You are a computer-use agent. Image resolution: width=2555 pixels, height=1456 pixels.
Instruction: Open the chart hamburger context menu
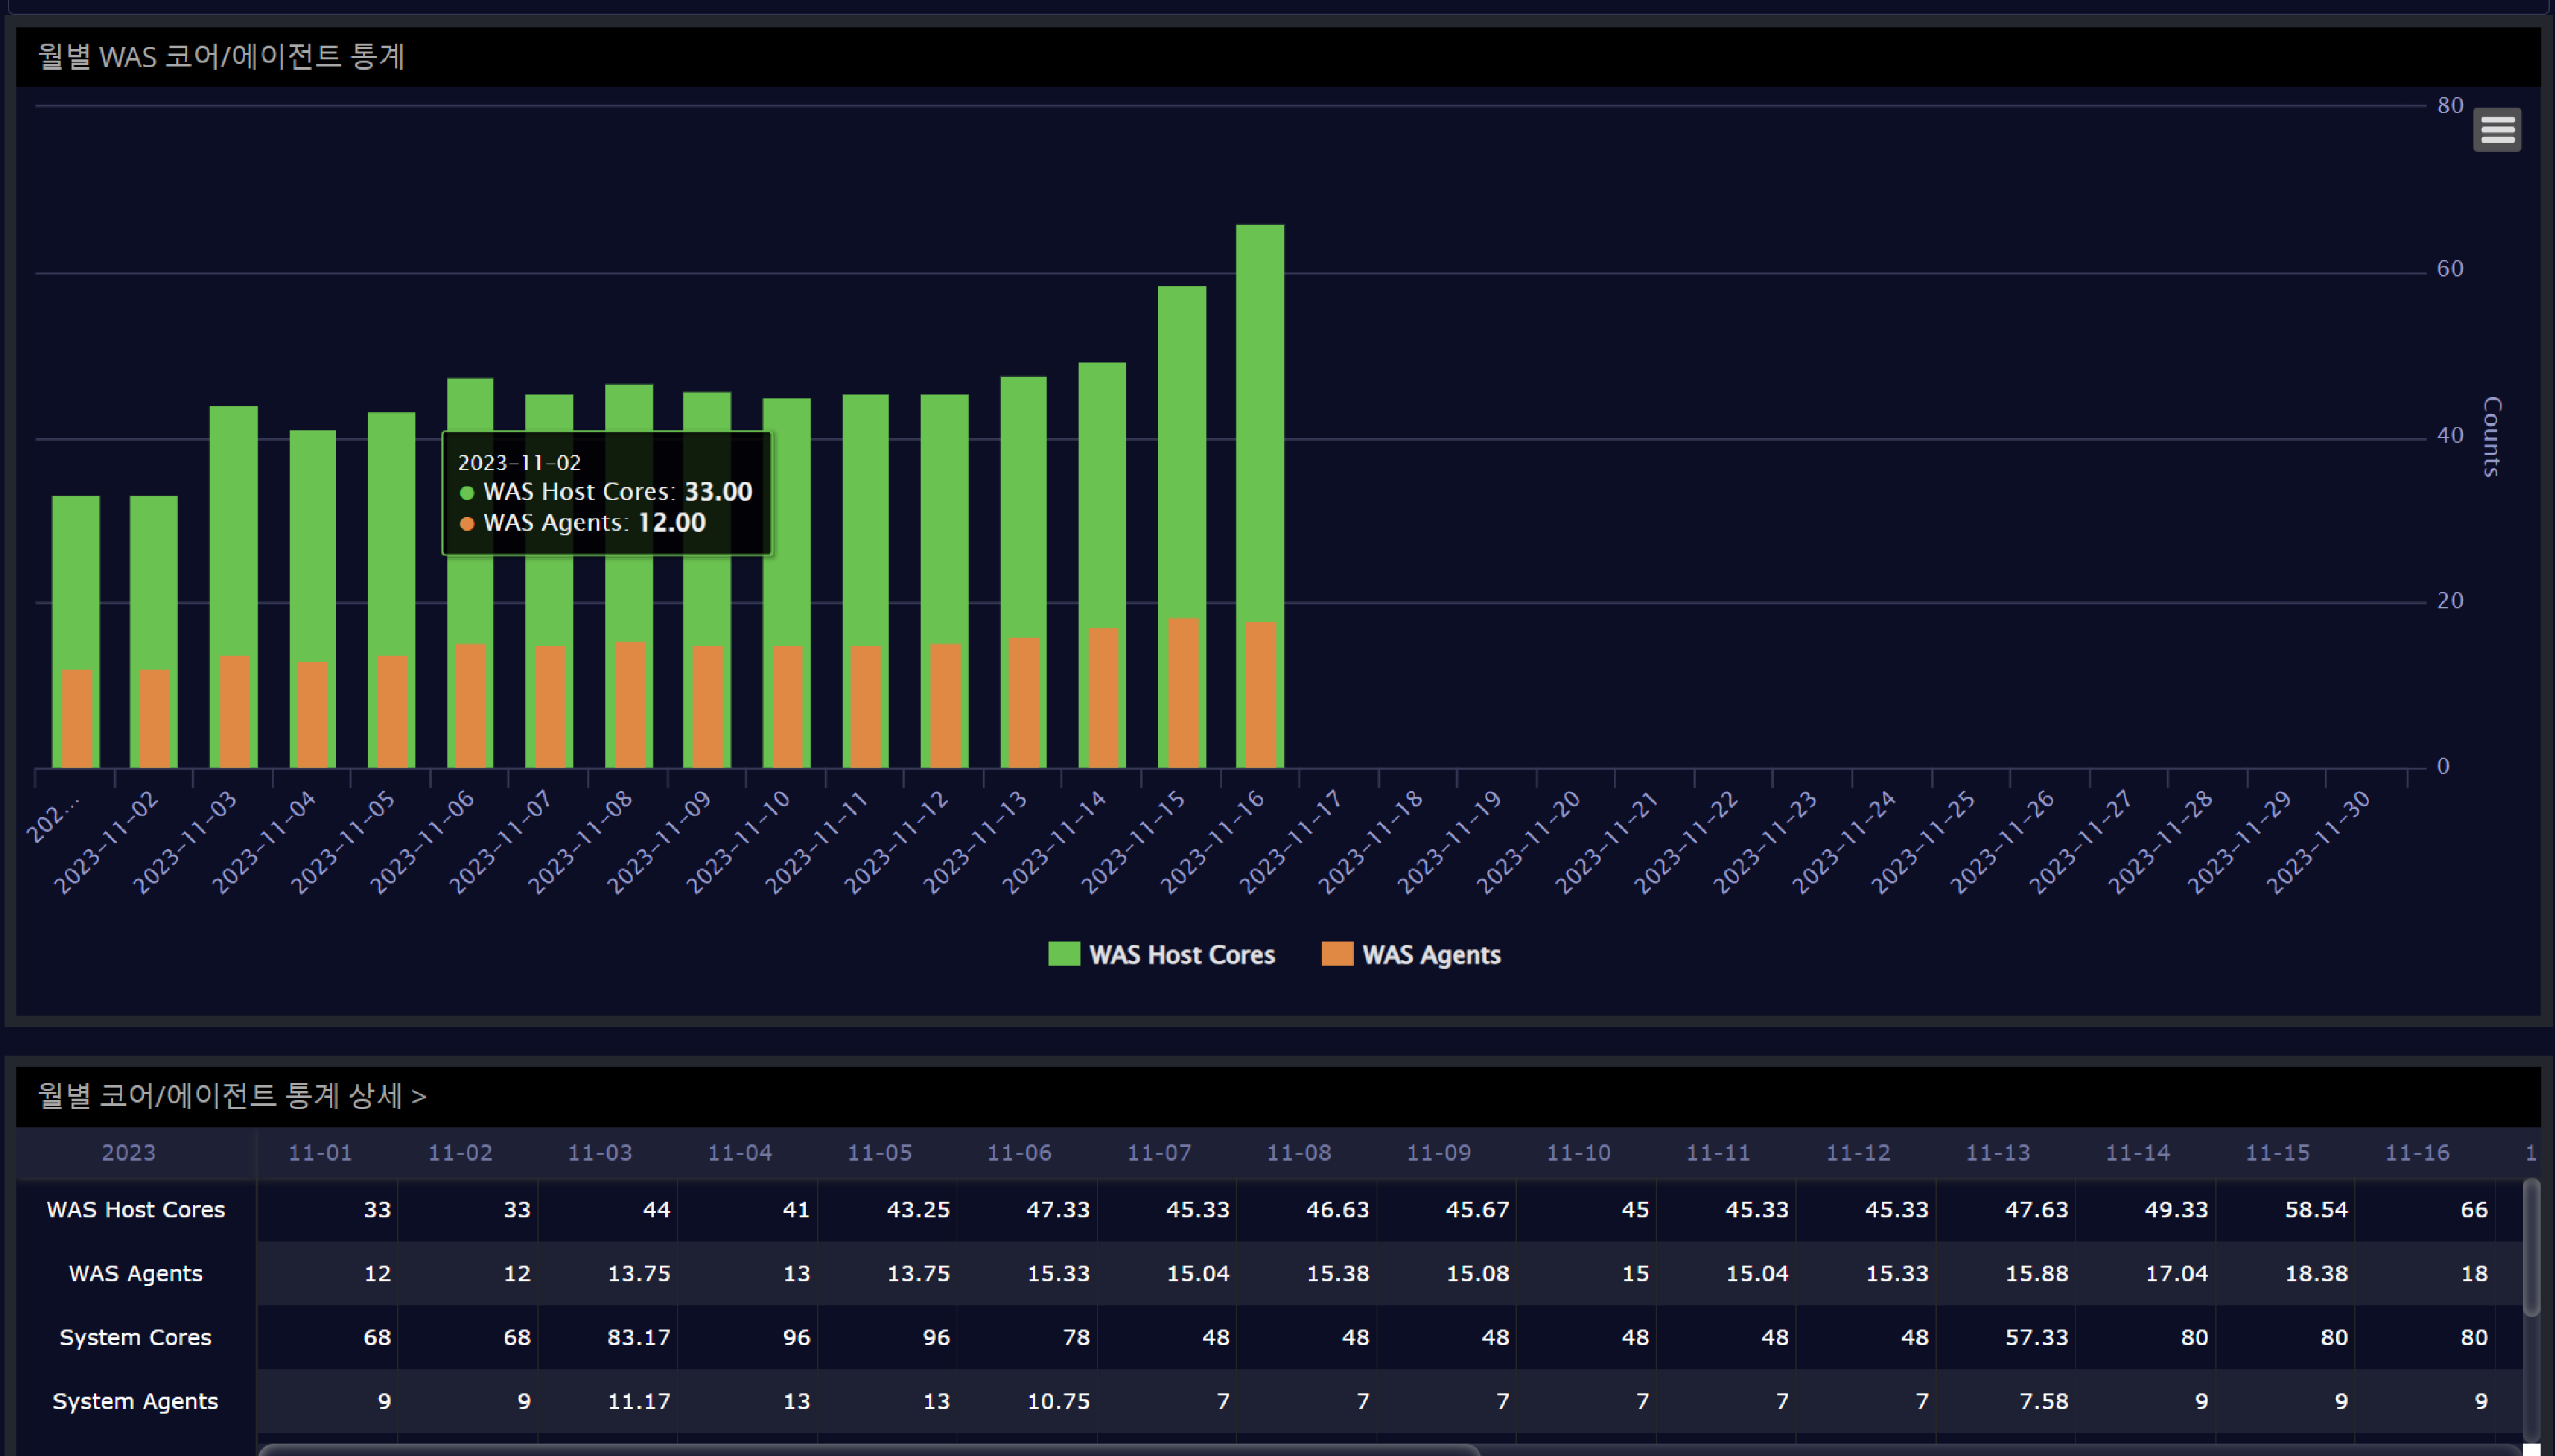coord(2496,130)
